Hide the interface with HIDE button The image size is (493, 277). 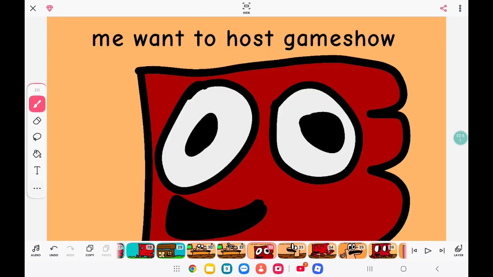pyautogui.click(x=246, y=8)
